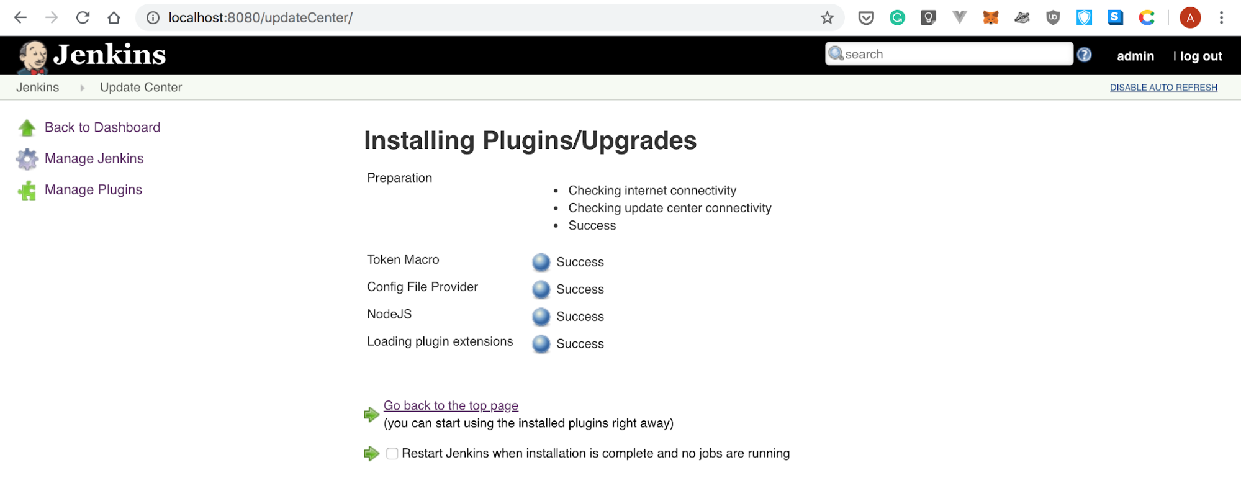Click the blue status ball for NodeJS
The height and width of the screenshot is (496, 1241).
pyautogui.click(x=541, y=317)
